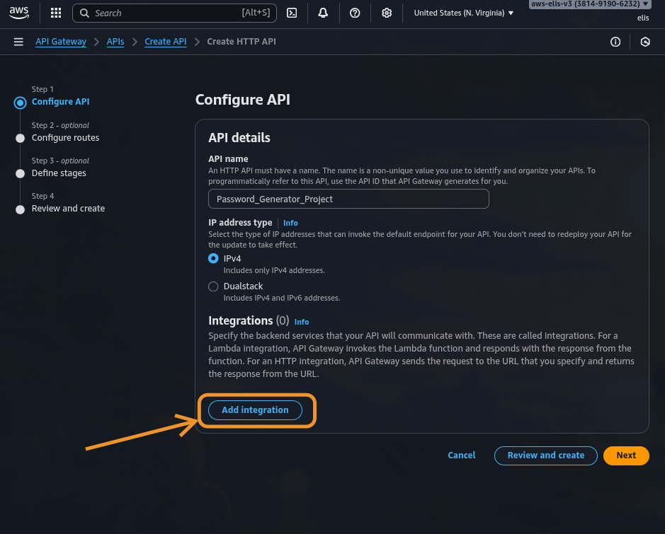
Task: Expand the United States (N. Virginia) region dropdown
Action: [463, 13]
